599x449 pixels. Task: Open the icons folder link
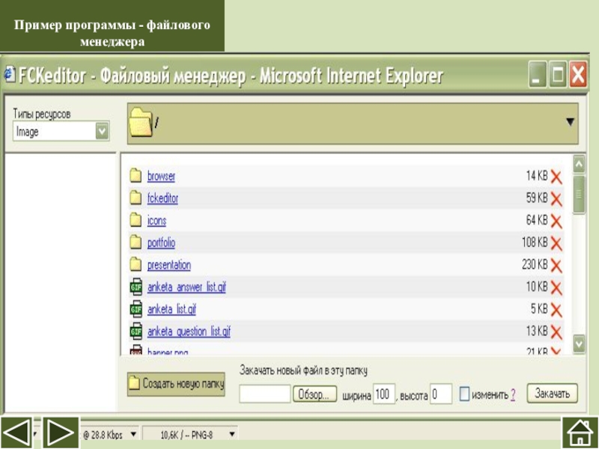coord(156,220)
